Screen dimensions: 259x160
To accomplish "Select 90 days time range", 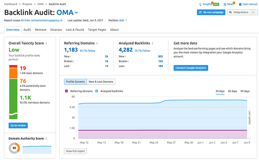I will [245, 91].
